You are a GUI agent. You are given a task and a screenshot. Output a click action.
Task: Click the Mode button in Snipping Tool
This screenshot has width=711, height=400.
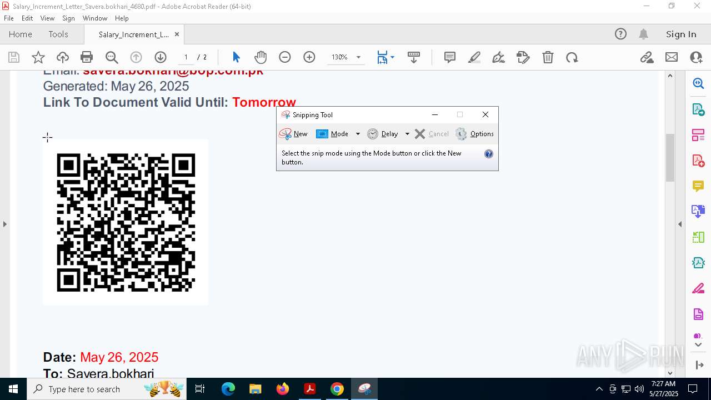point(333,134)
